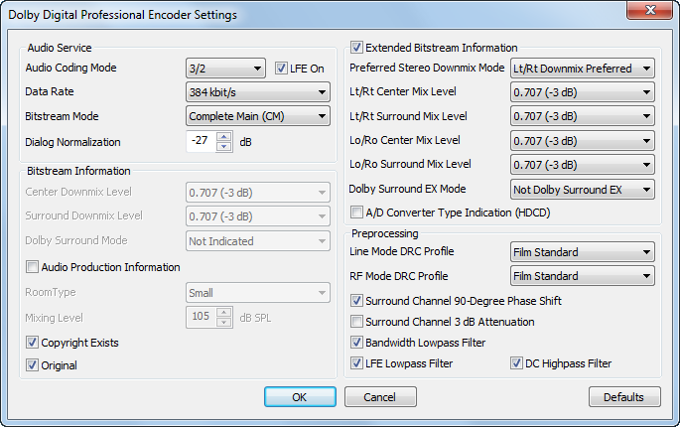Screen dimensions: 680x427
Task: Click the Preprocessing group label
Action: pyautogui.click(x=384, y=233)
